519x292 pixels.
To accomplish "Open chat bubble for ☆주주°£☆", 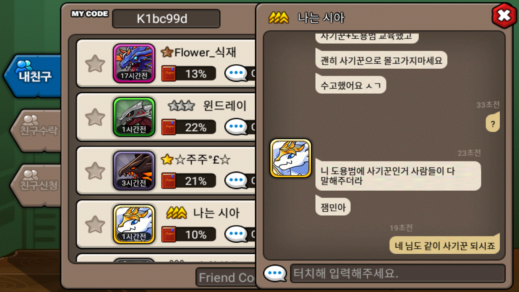I will pos(236,180).
